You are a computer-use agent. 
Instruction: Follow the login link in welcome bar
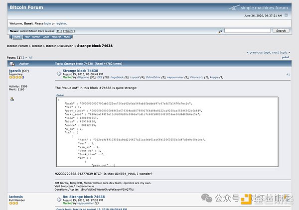point(47,23)
